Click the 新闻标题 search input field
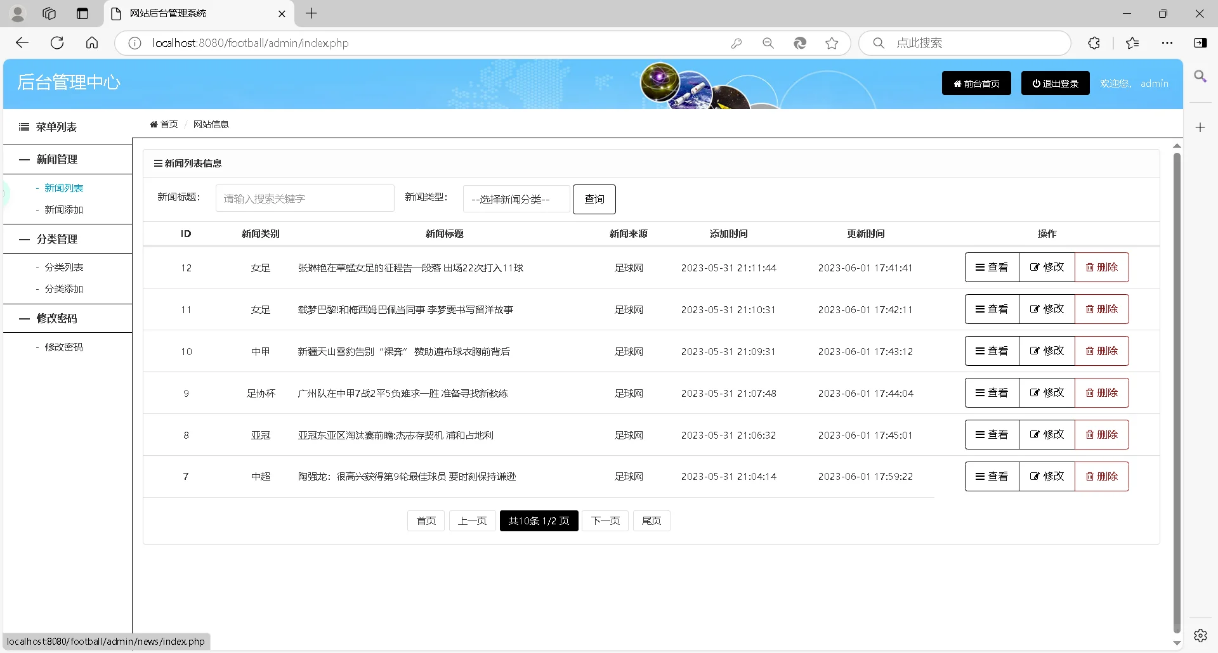1218x653 pixels. click(304, 198)
